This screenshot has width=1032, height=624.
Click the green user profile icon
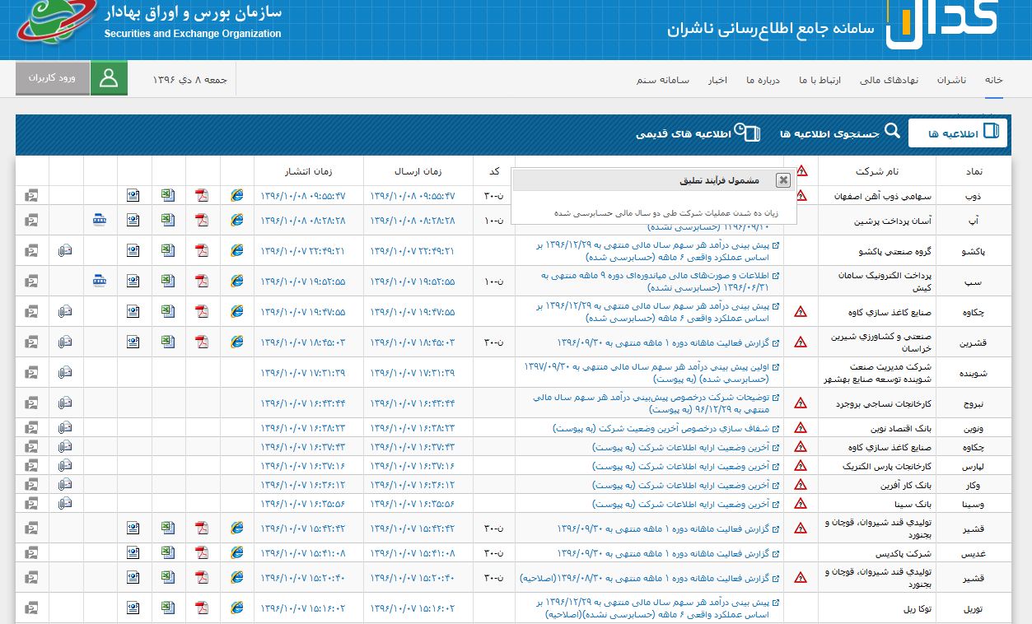(109, 79)
